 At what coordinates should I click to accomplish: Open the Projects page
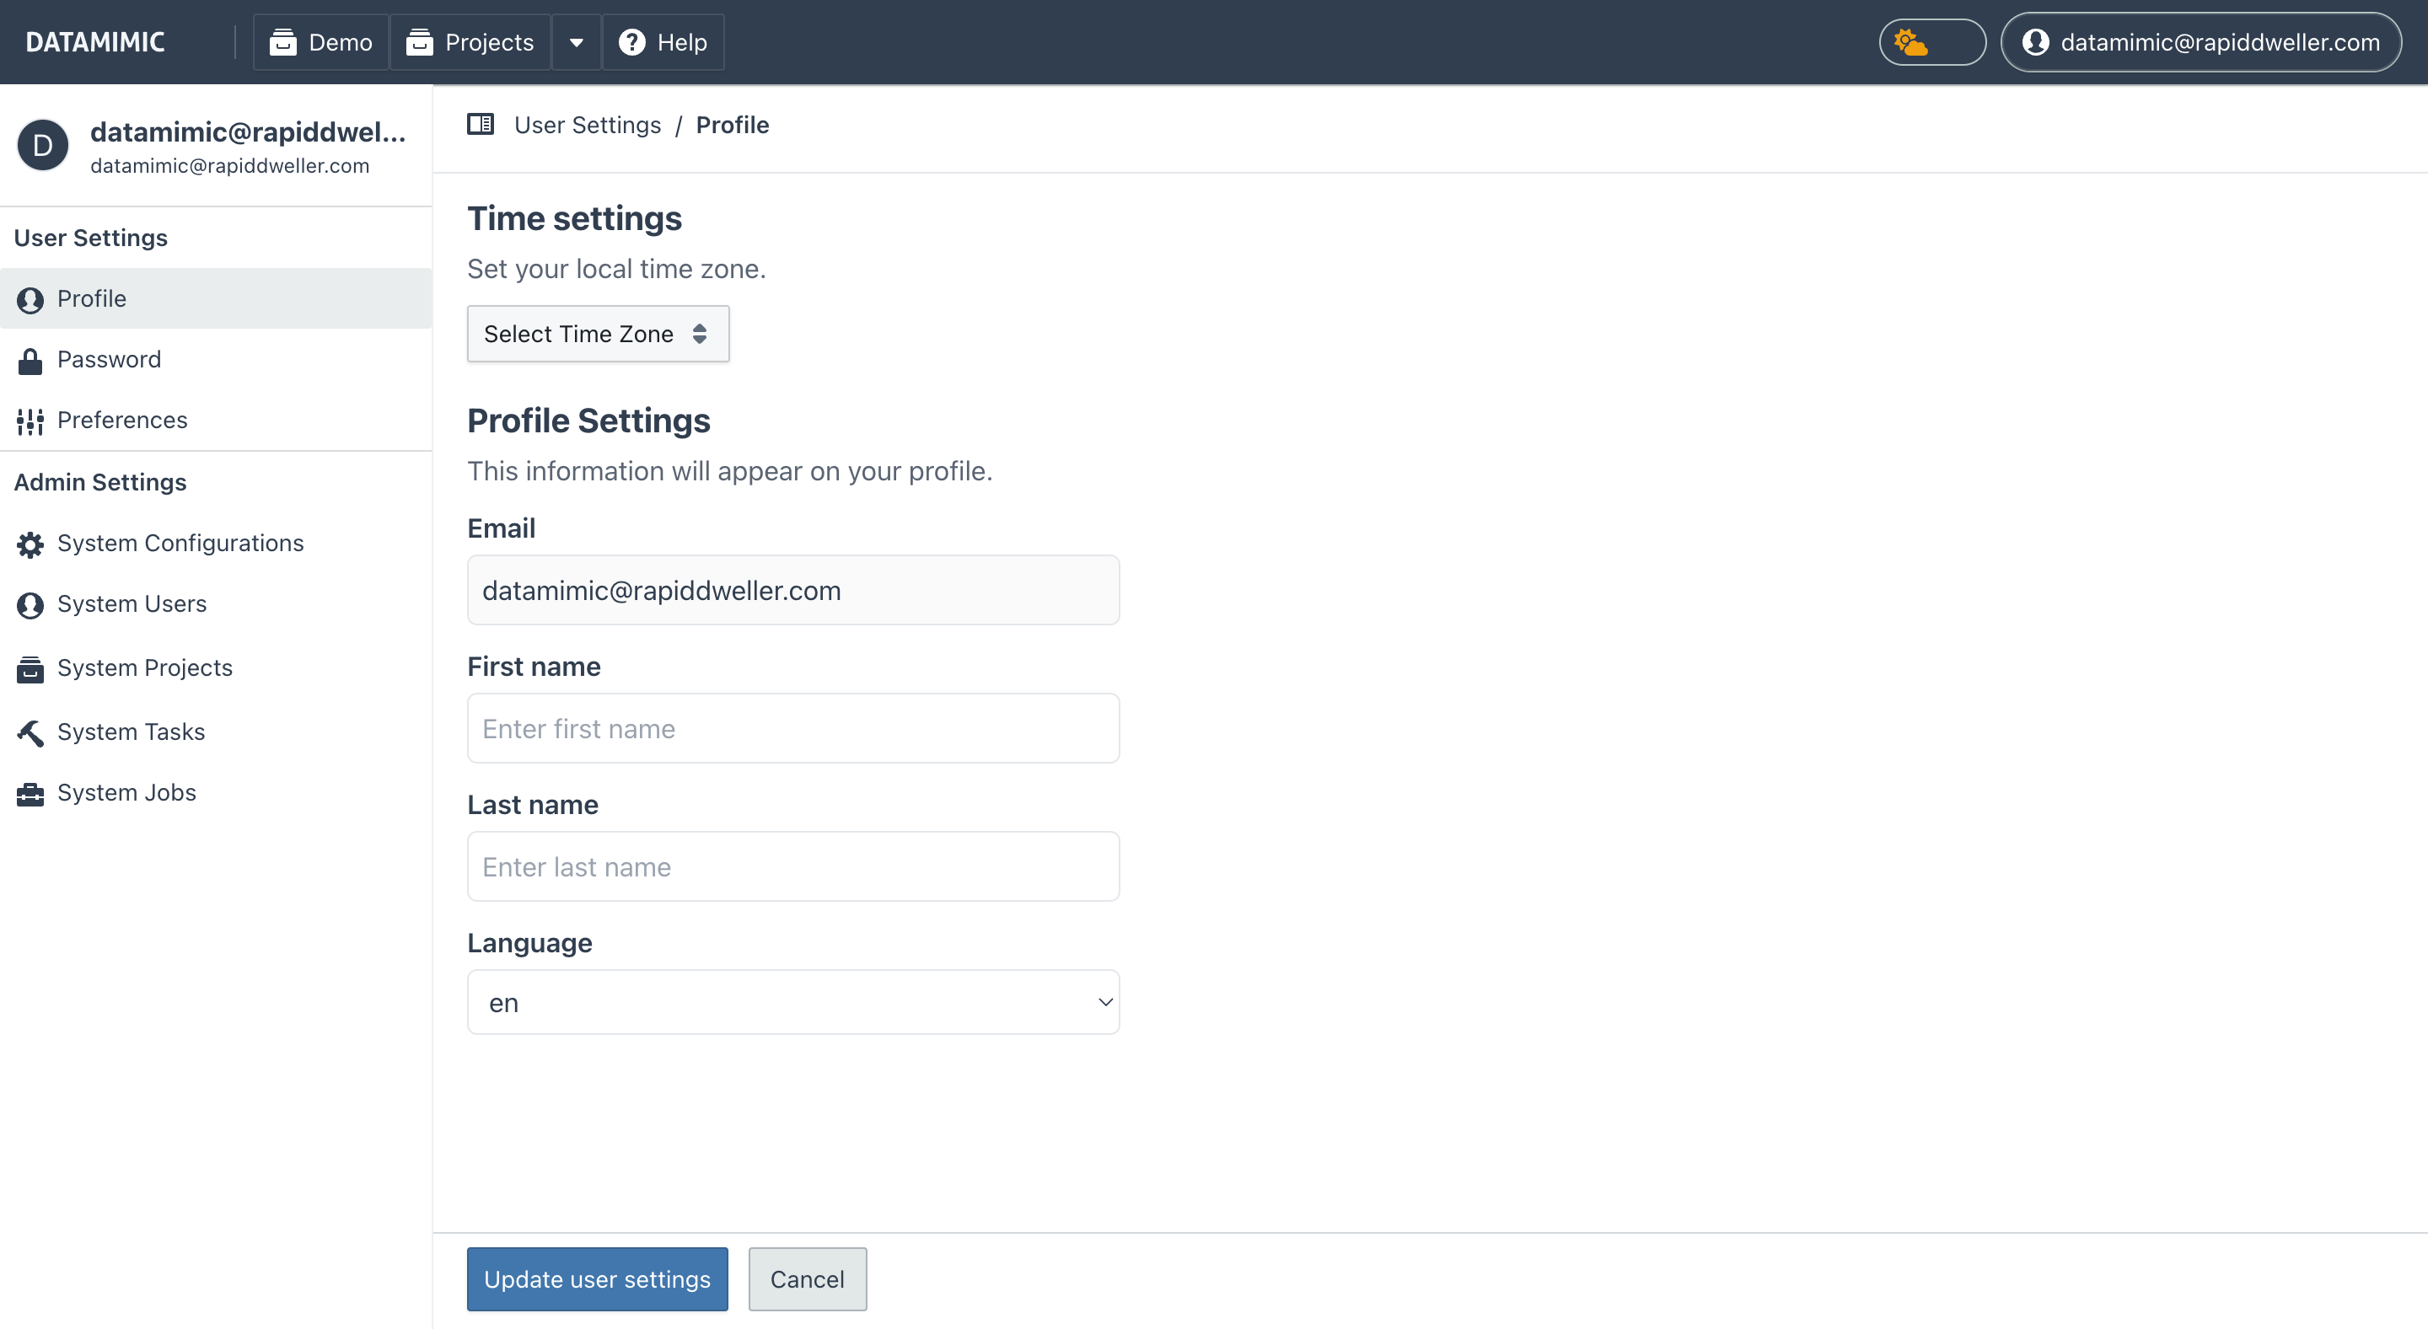[470, 42]
